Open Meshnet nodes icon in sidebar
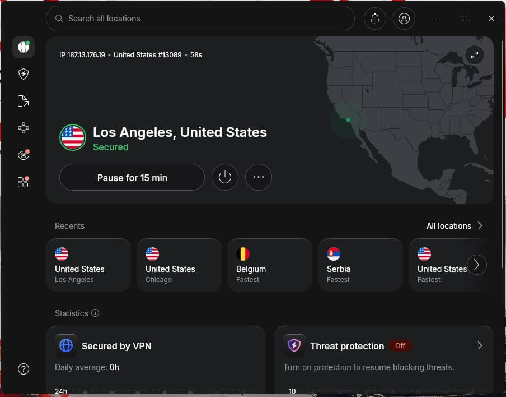Image resolution: width=506 pixels, height=397 pixels. click(x=24, y=128)
